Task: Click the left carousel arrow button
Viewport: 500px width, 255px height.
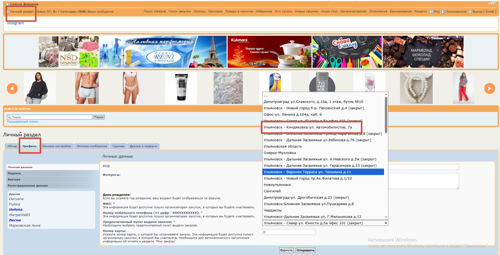Action: click(x=12, y=88)
